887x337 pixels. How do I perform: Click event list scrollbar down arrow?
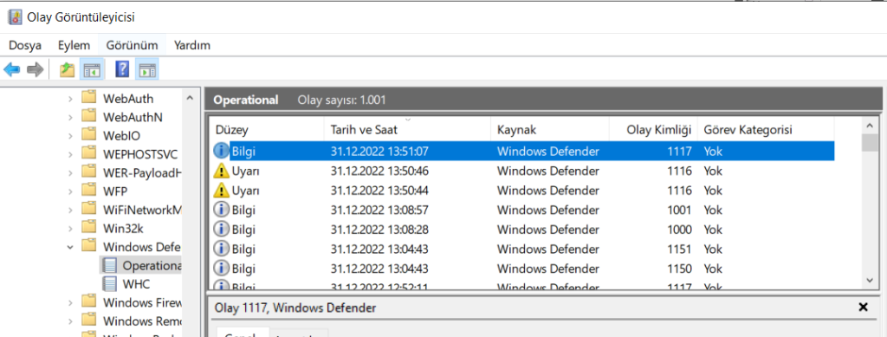[870, 281]
